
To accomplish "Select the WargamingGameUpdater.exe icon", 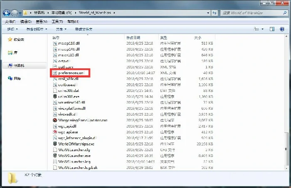I will pyautogui.click(x=55, y=120).
